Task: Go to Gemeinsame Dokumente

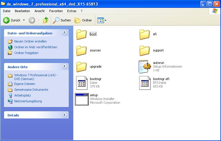Action: (x=31, y=90)
